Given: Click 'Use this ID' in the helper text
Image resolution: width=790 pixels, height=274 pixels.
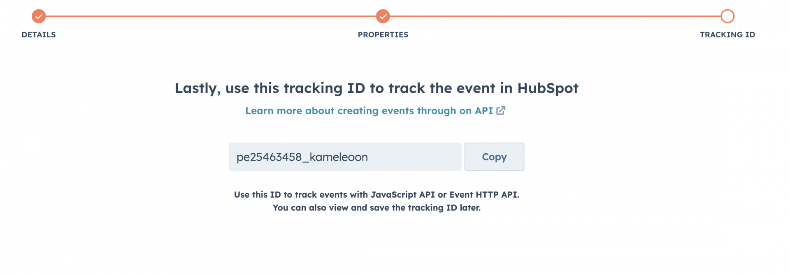Looking at the screenshot, I should (257, 195).
